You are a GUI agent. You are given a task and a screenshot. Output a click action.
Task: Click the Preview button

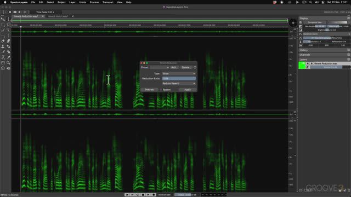(x=149, y=90)
